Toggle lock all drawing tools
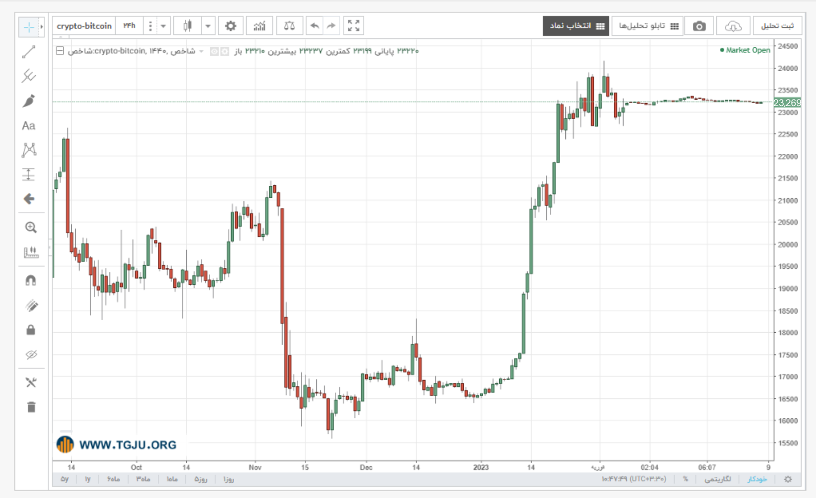 [x=31, y=330]
